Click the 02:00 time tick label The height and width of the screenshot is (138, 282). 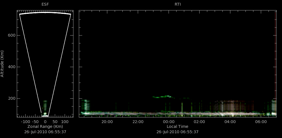pos(199,122)
